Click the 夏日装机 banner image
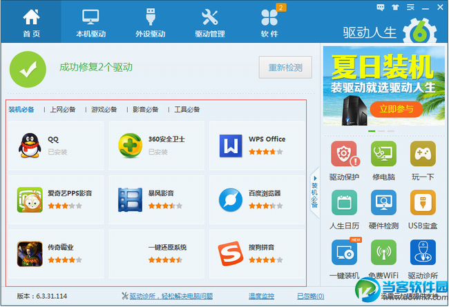The height and width of the screenshot is (307, 449). [383, 86]
